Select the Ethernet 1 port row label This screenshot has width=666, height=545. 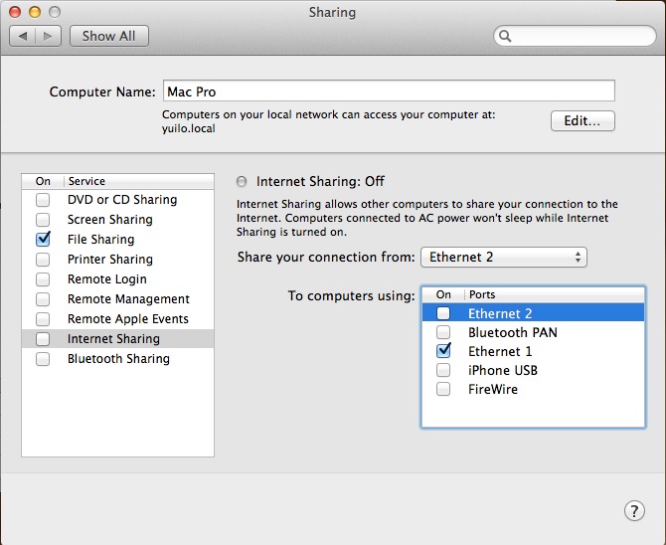(x=500, y=351)
